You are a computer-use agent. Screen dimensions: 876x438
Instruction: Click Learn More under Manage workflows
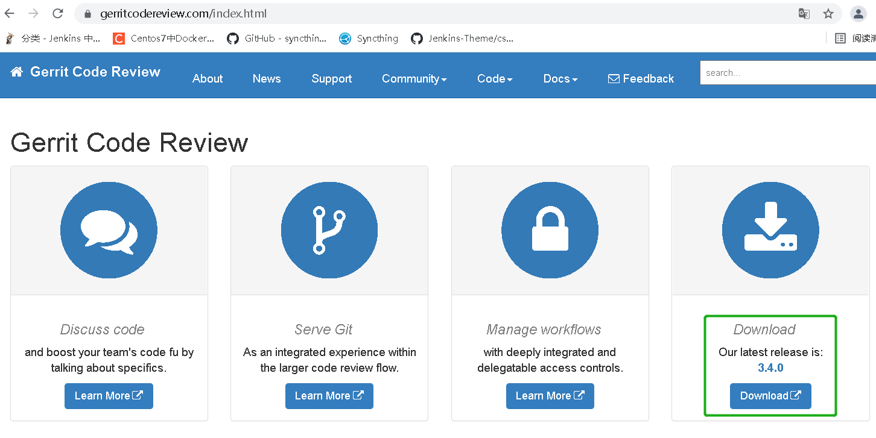(x=550, y=396)
